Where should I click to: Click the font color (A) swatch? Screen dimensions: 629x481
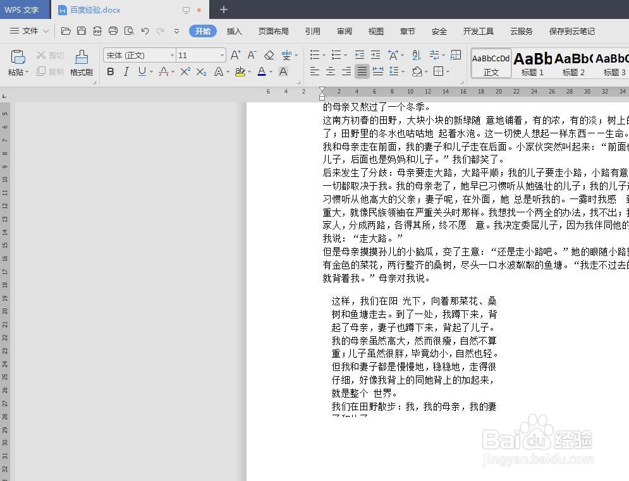click(261, 71)
